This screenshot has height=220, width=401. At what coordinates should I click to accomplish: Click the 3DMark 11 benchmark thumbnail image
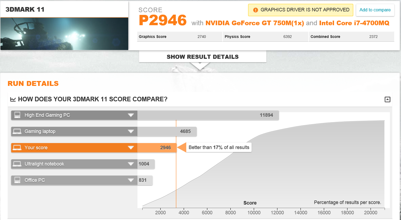(64, 34)
